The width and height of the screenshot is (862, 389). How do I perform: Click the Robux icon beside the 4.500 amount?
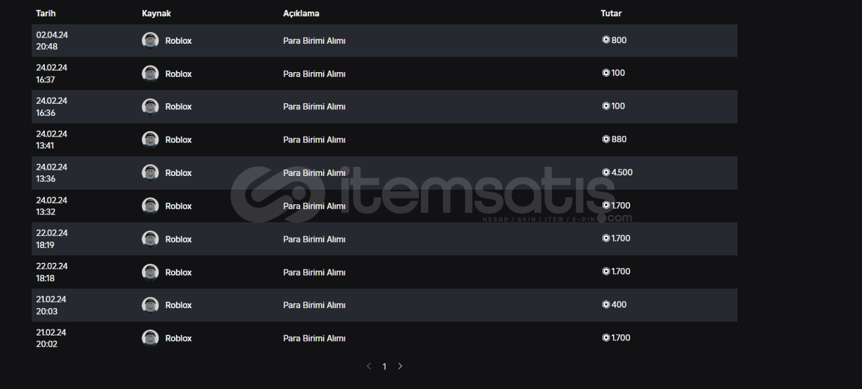click(606, 173)
